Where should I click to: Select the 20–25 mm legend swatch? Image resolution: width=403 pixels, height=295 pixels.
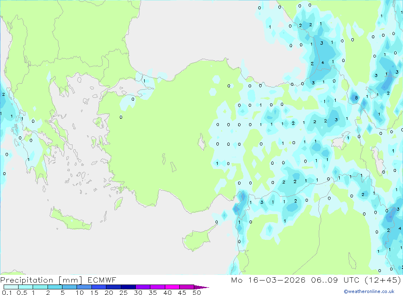(x=114, y=287)
